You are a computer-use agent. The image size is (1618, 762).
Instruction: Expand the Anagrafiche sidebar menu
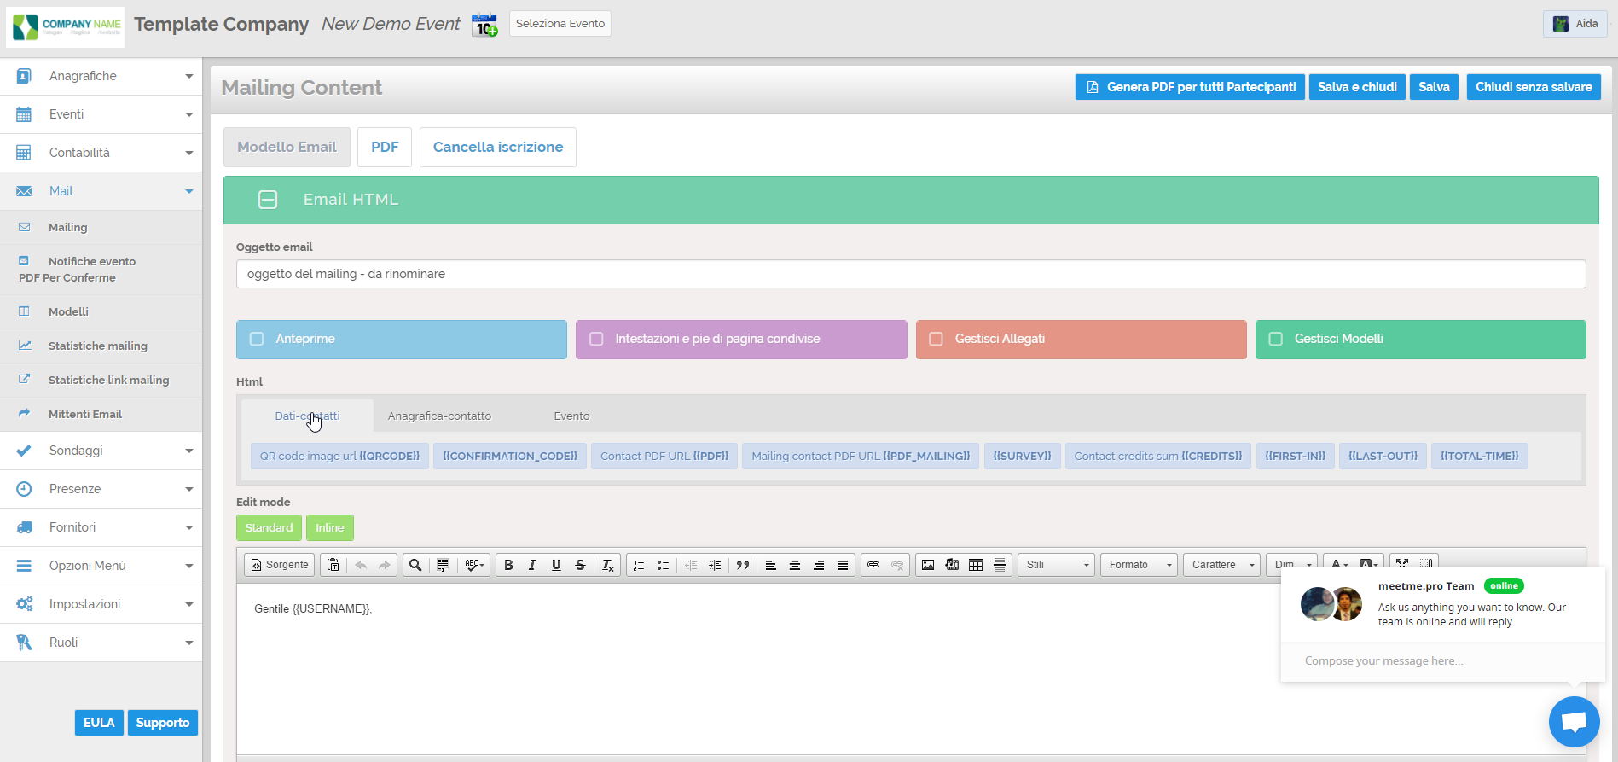pyautogui.click(x=101, y=76)
